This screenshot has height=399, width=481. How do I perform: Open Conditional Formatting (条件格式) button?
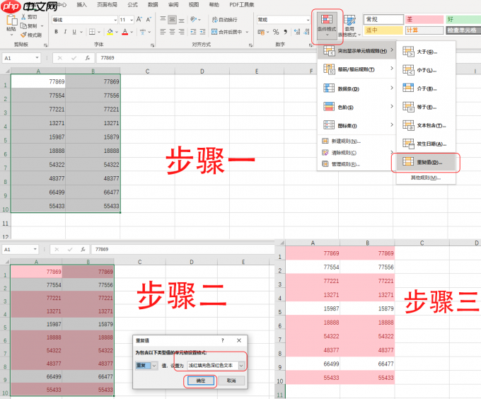327,25
